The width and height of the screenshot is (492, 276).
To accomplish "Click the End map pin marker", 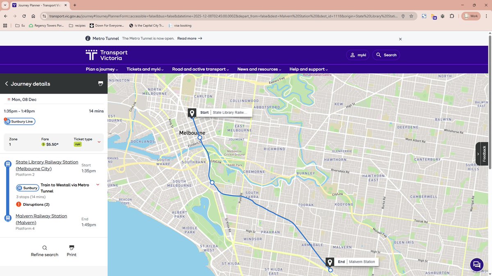I will [330, 262].
